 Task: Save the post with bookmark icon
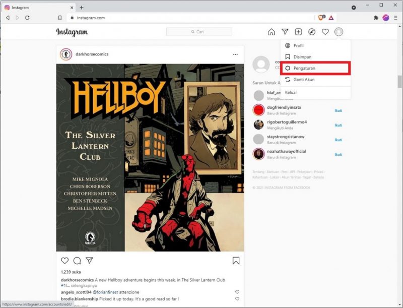236,261
